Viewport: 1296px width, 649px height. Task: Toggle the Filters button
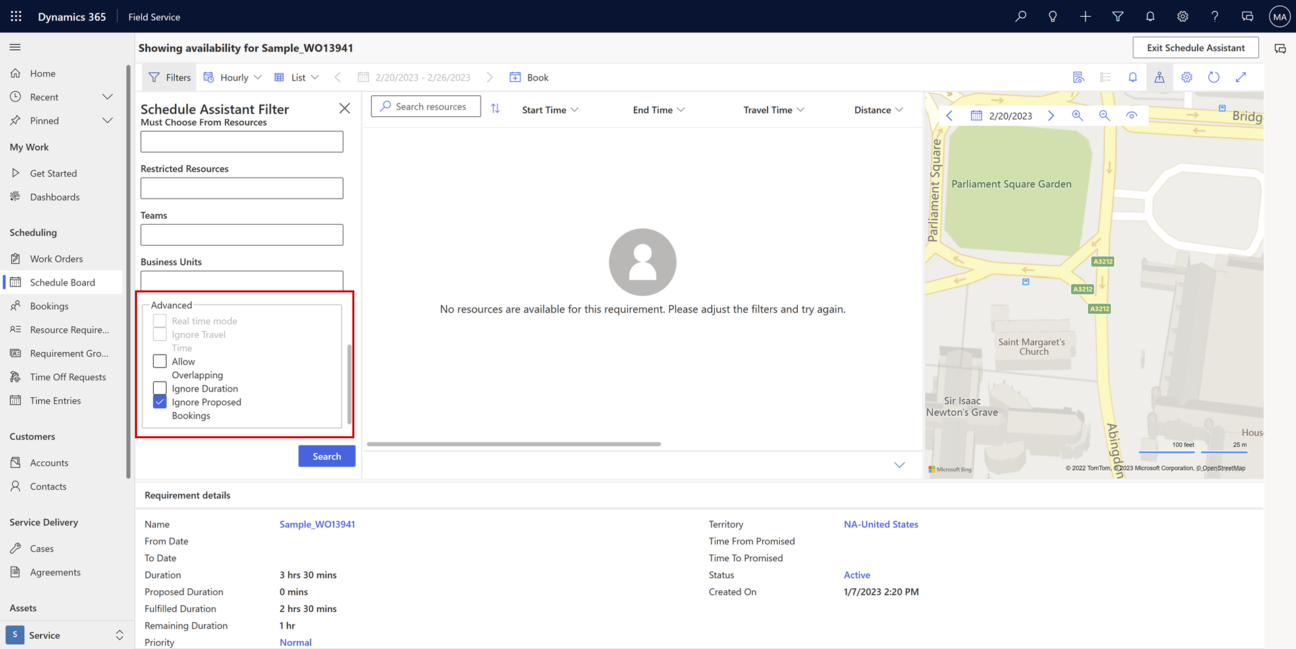click(169, 77)
